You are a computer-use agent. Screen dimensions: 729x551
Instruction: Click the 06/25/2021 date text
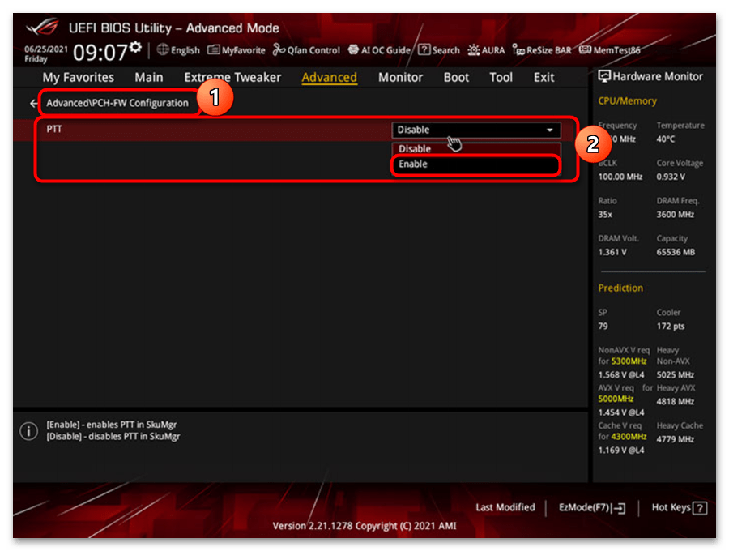click(x=46, y=49)
